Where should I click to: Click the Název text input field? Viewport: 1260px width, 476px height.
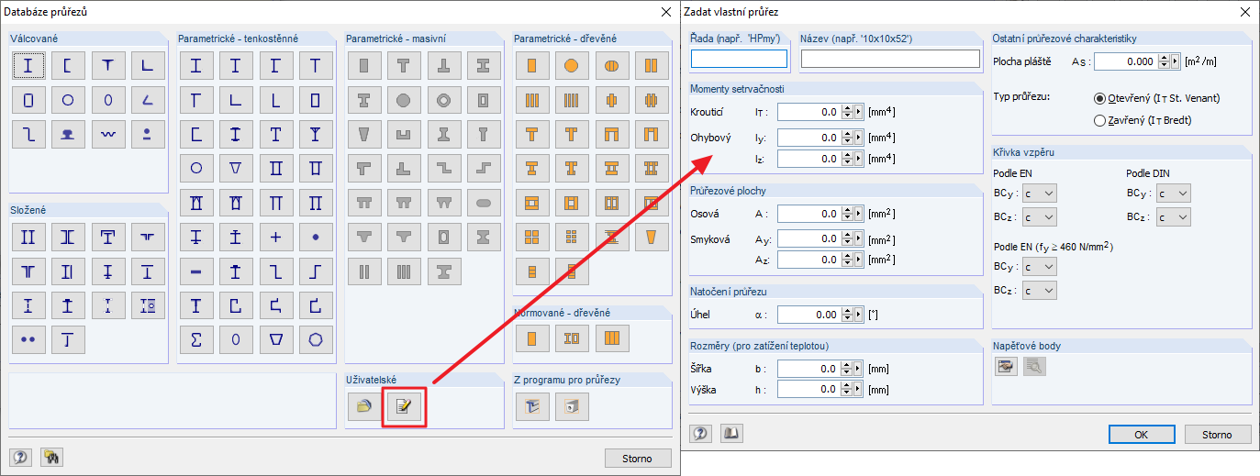889,59
